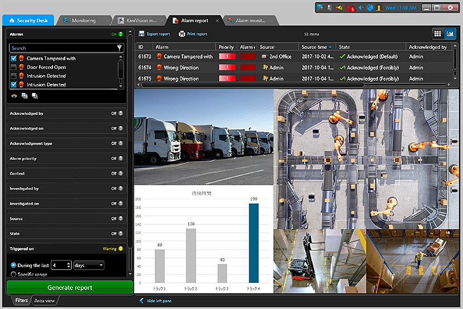Click the Export report icon

[x=142, y=34]
